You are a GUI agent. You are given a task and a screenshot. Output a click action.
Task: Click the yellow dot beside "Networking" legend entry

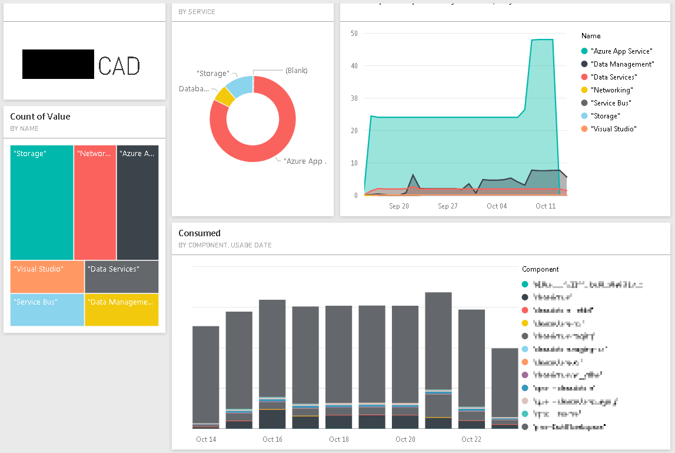point(584,90)
